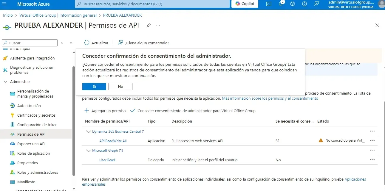Click No in the consent dialog
Screen dimensions: 385x191
[x=120, y=87]
